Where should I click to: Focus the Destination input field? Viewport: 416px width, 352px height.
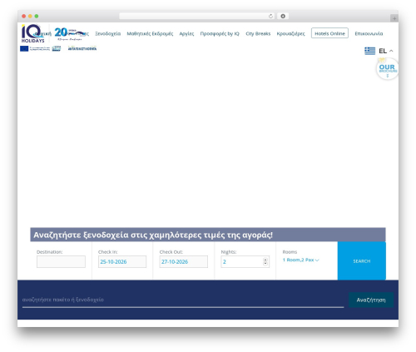[61, 261]
